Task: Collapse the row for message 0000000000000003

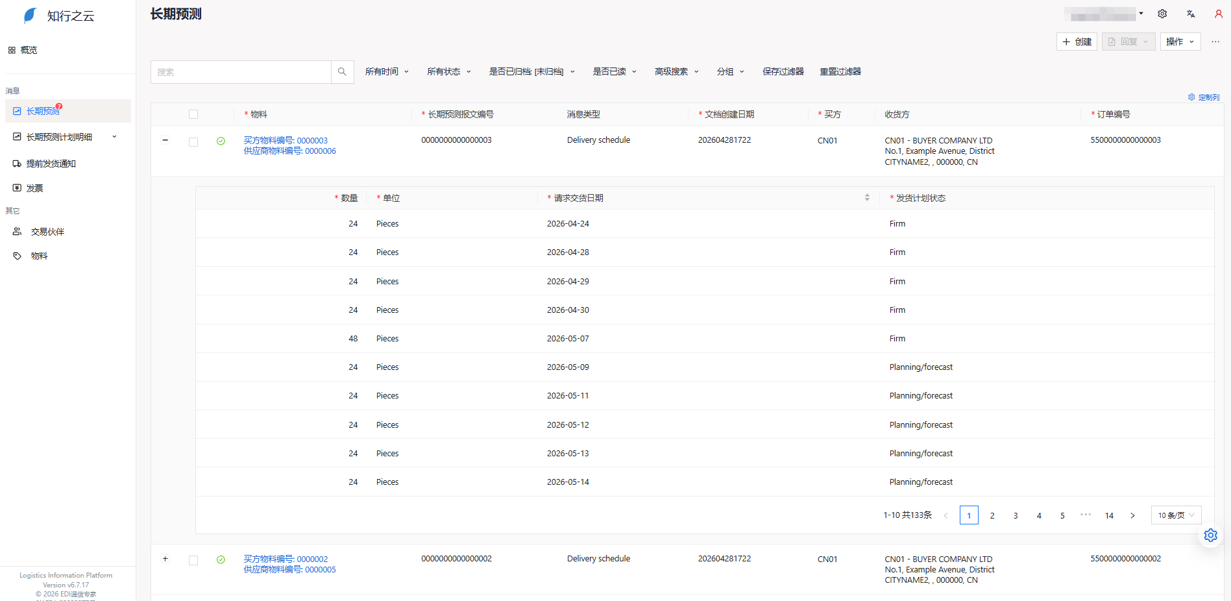Action: tap(165, 140)
